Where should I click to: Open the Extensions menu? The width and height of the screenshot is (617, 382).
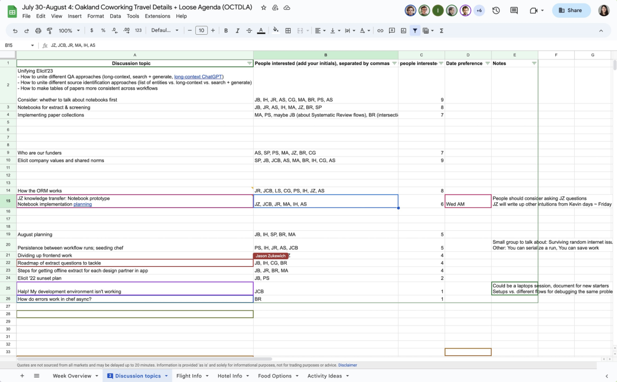pyautogui.click(x=158, y=16)
